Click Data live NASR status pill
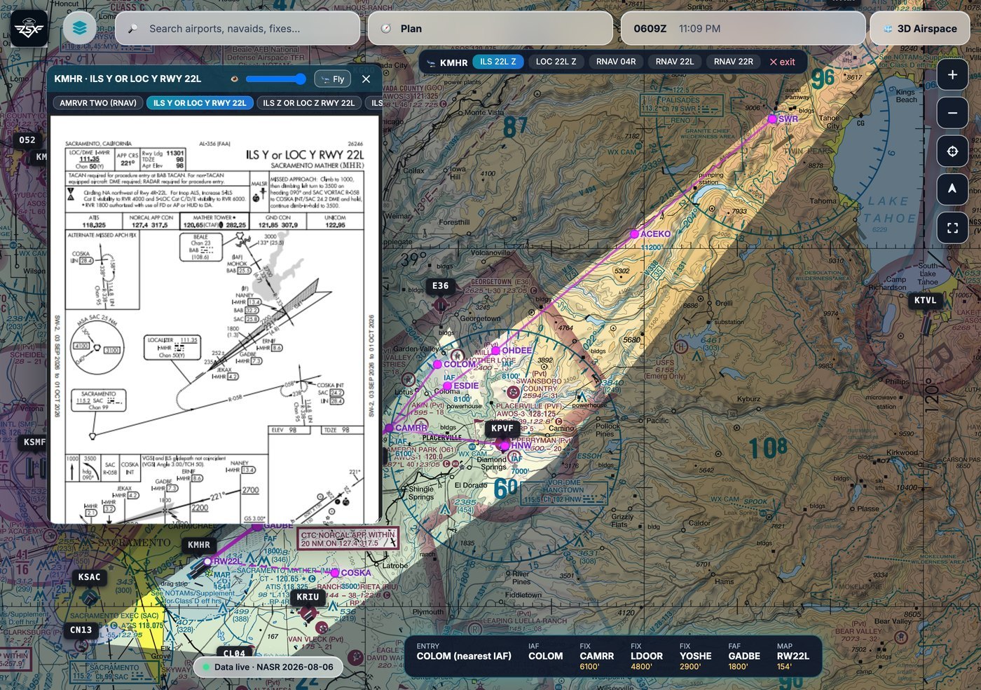 268,667
